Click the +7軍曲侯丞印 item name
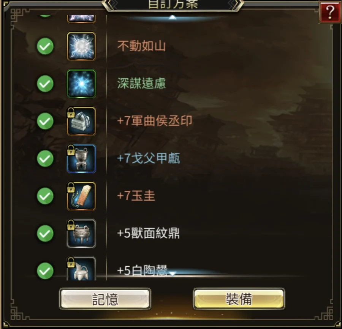 155,121
